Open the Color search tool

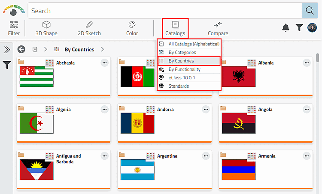132,28
